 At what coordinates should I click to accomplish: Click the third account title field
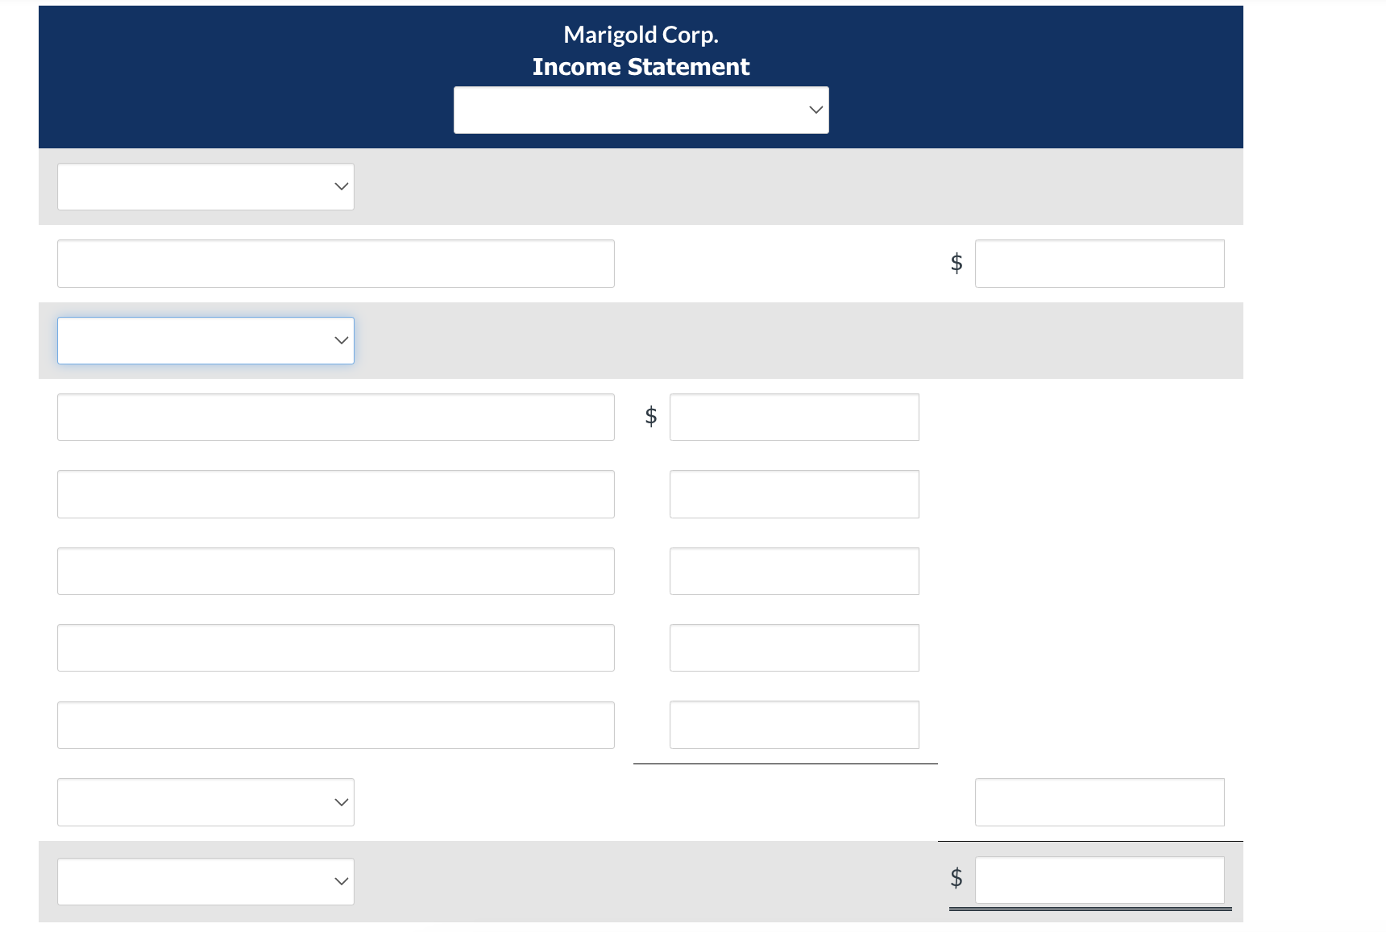335,571
